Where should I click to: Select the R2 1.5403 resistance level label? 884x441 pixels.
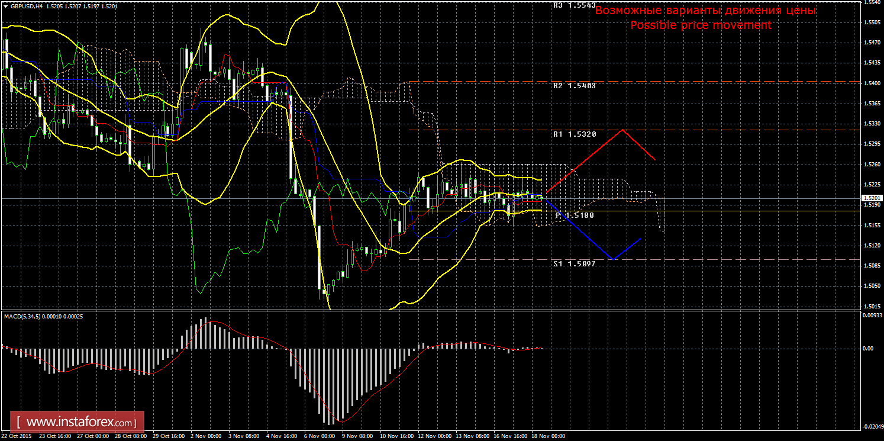point(574,86)
